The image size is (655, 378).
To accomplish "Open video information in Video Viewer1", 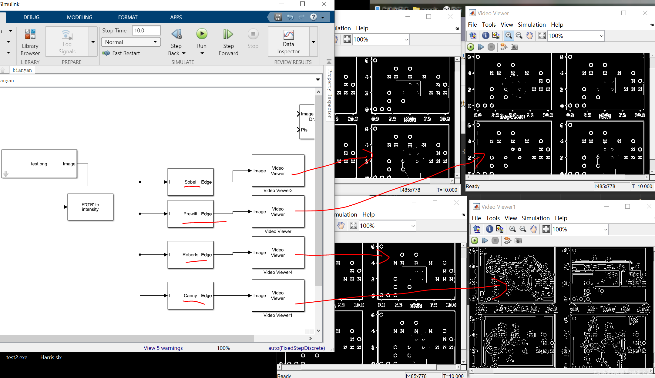I will (489, 229).
